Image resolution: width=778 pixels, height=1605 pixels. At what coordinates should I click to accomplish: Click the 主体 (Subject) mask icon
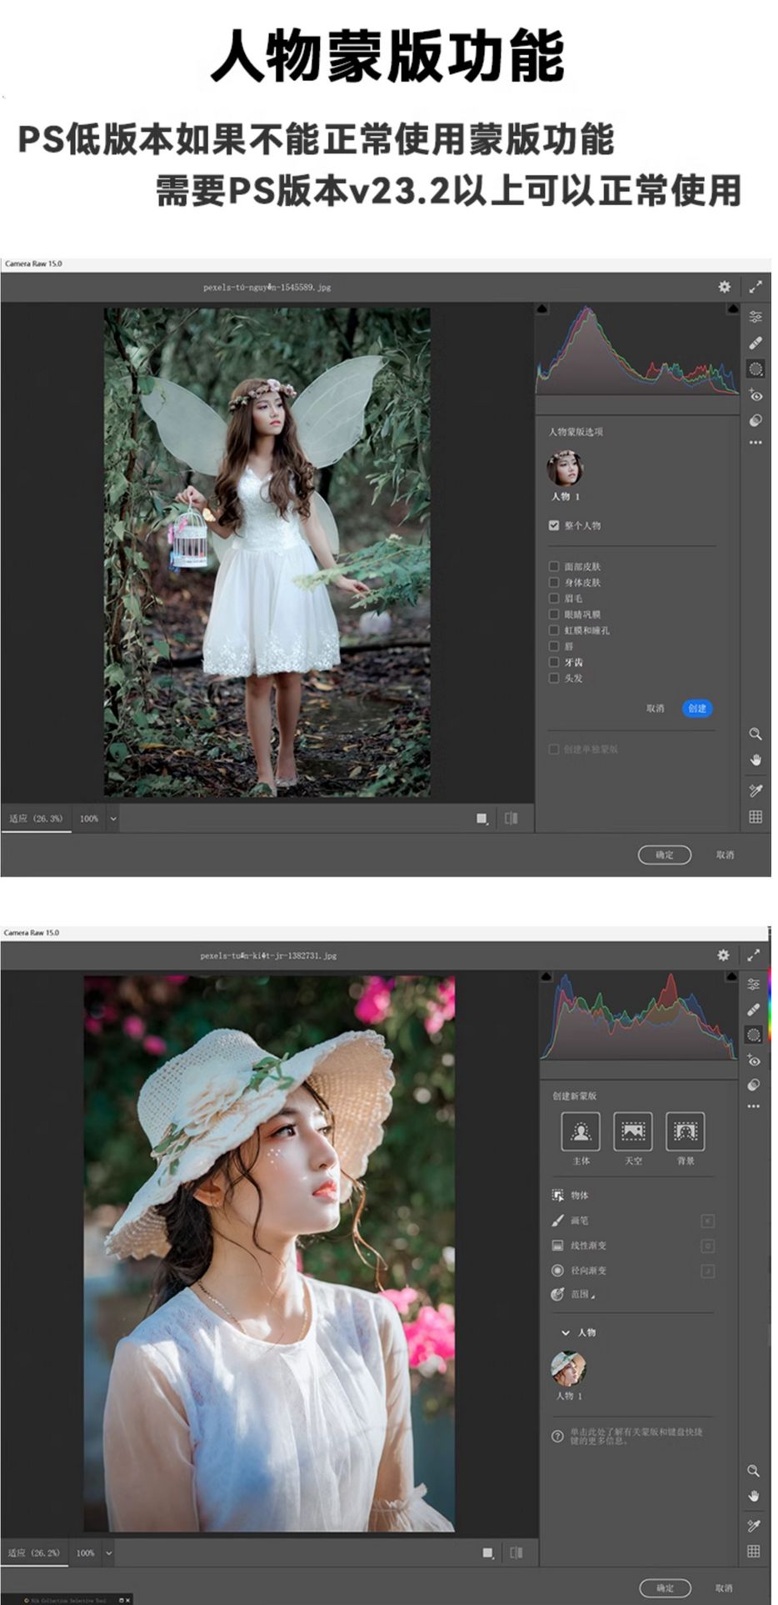pyautogui.click(x=581, y=1131)
